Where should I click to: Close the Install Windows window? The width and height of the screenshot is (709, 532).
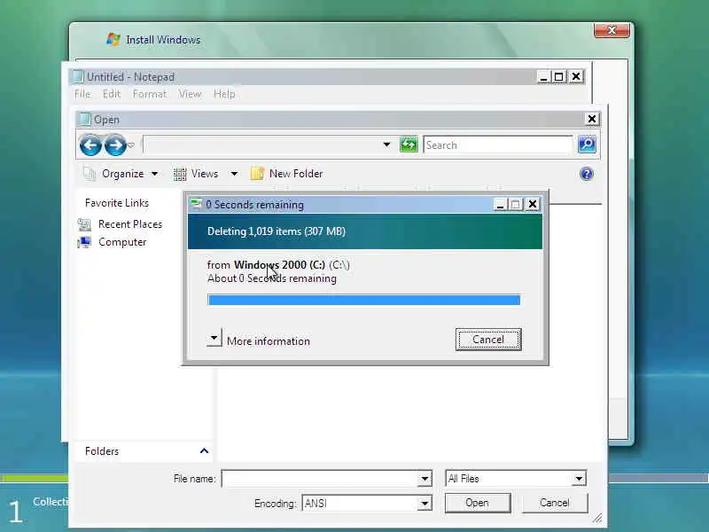[x=612, y=30]
